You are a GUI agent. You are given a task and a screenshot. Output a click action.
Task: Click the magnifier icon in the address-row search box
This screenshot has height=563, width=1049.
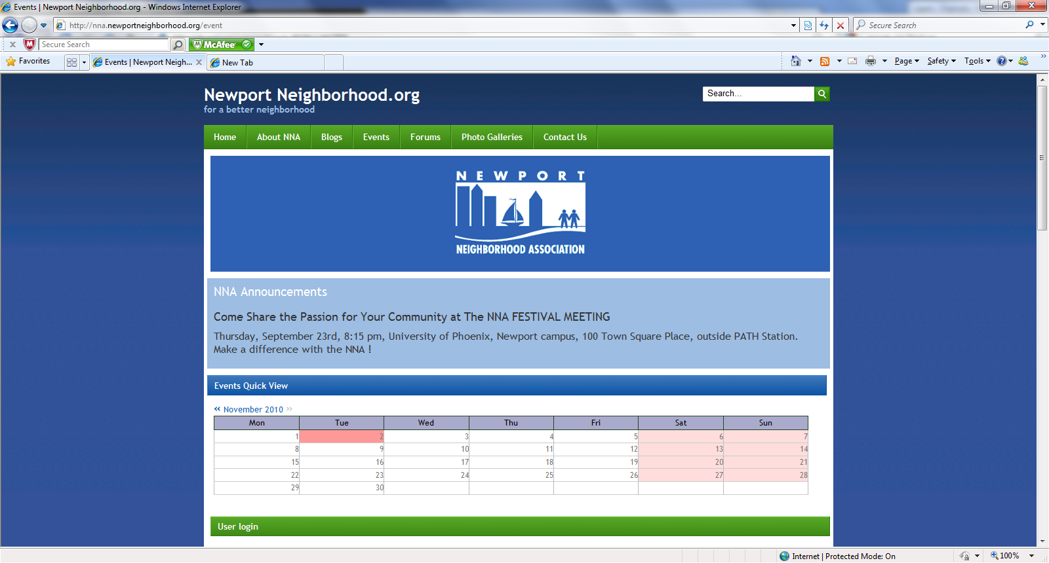coord(1030,25)
